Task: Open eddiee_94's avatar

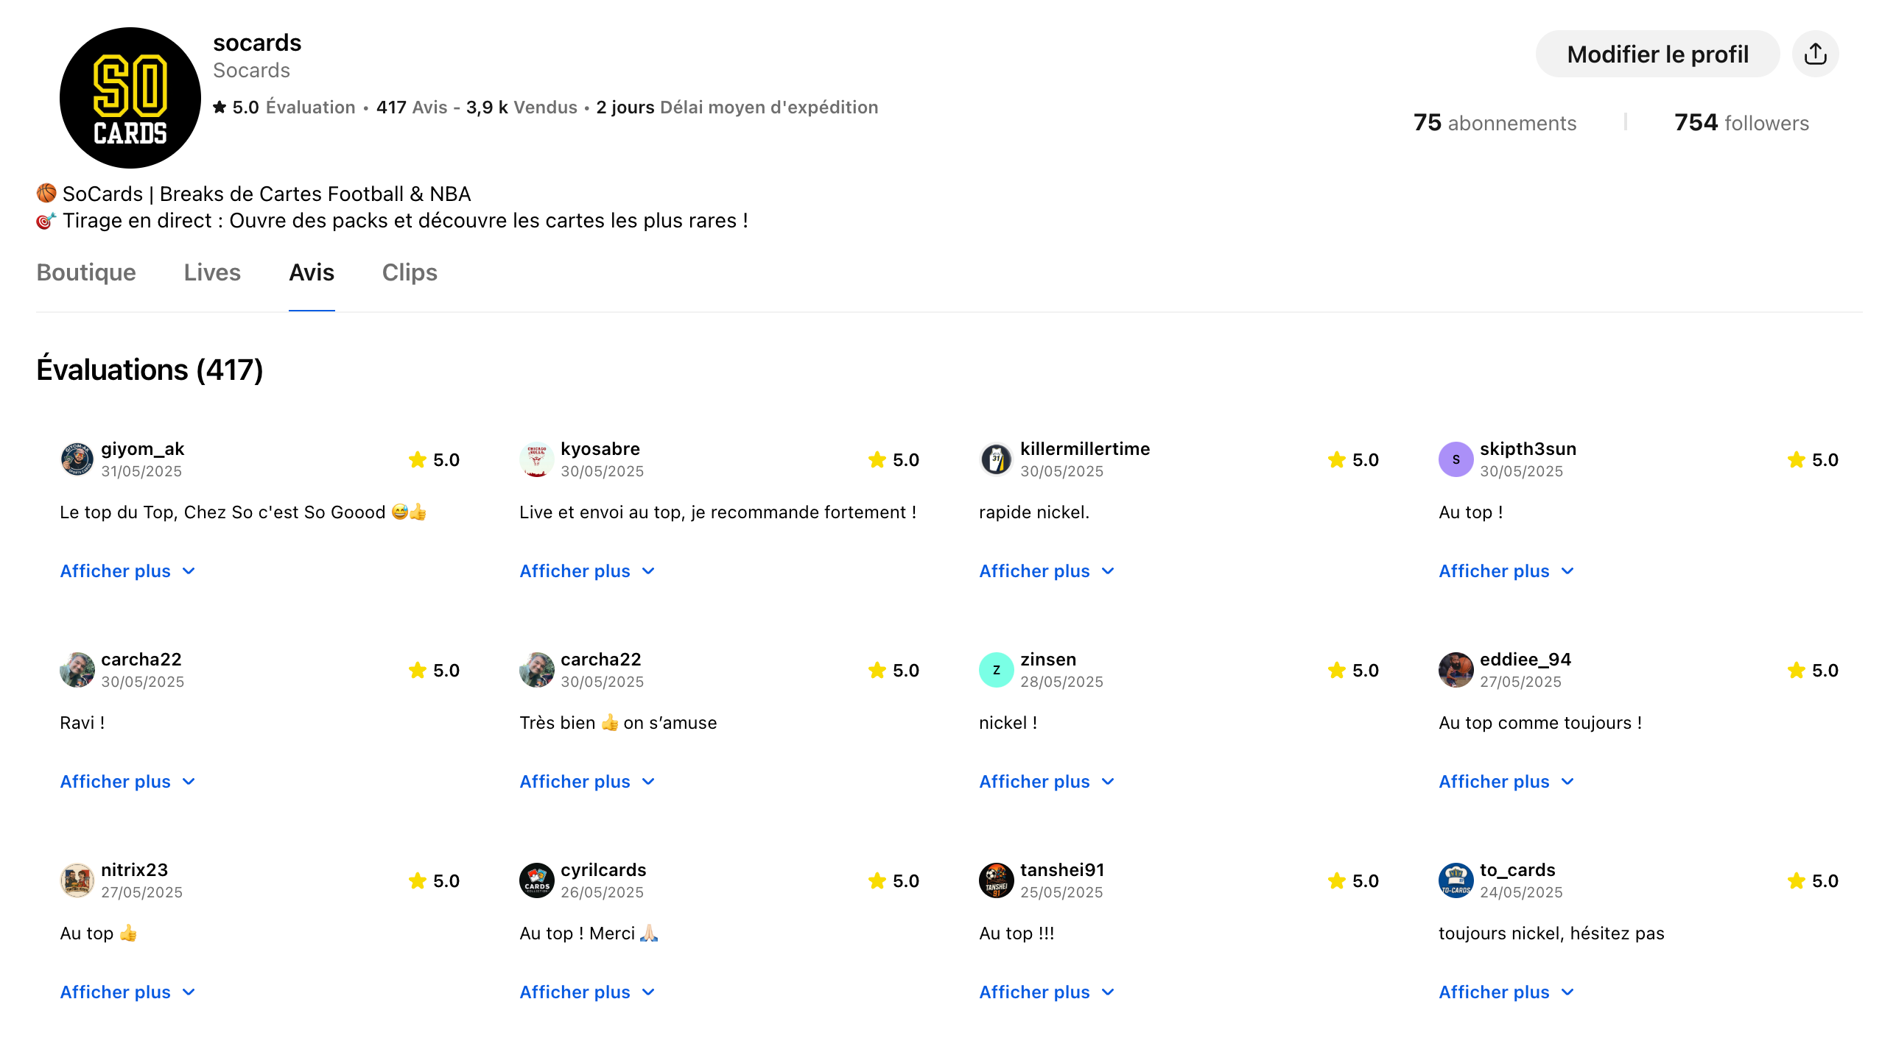Action: coord(1456,670)
